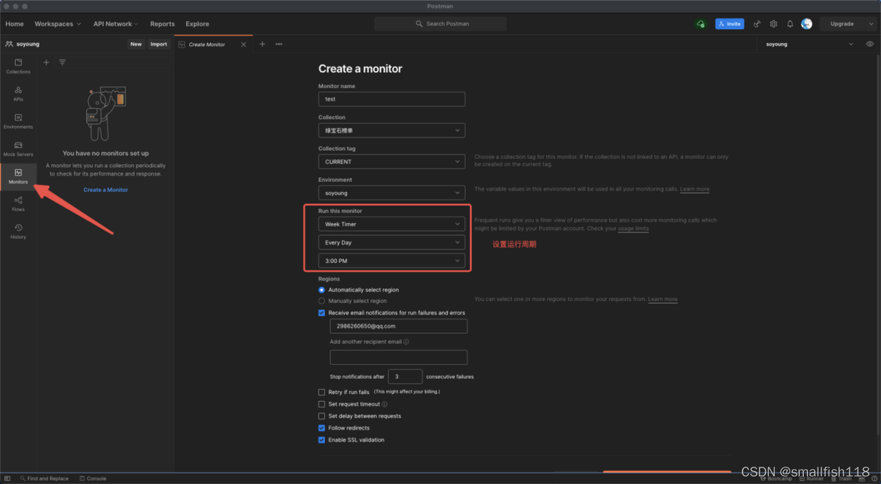The height and width of the screenshot is (484, 881).
Task: Click the consecutive failures number field
Action: (x=405, y=377)
